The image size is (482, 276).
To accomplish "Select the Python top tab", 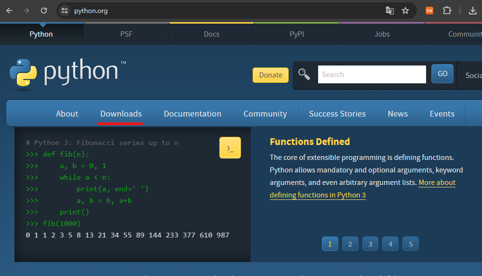I will click(41, 34).
